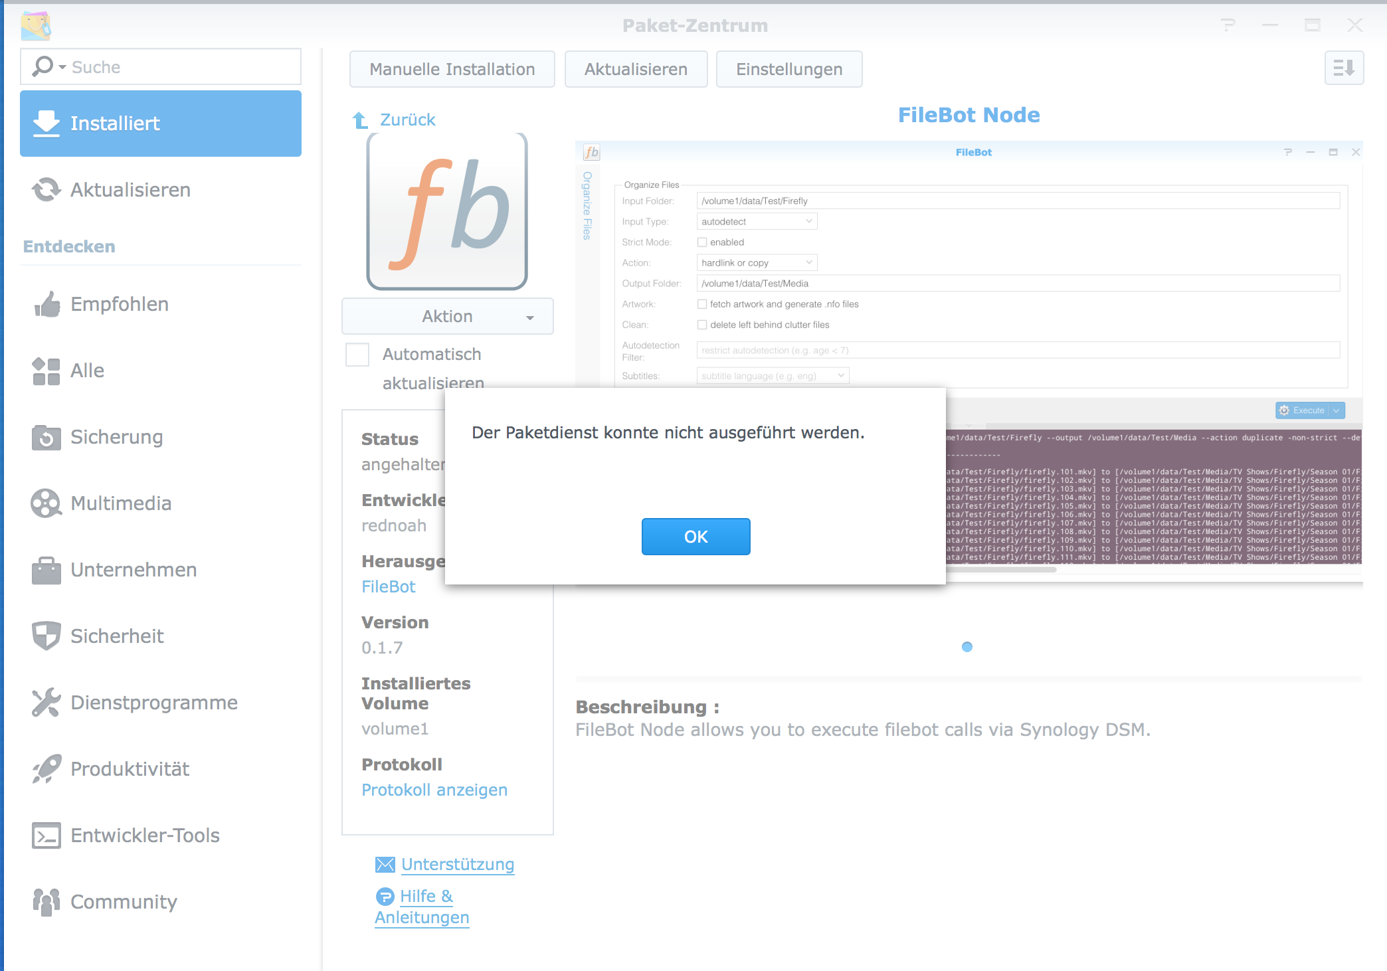The width and height of the screenshot is (1387, 971).
Task: Go back using the Zurück link
Action: coord(407,120)
